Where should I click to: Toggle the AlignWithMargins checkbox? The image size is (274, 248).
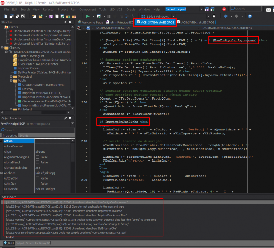coord(37,157)
